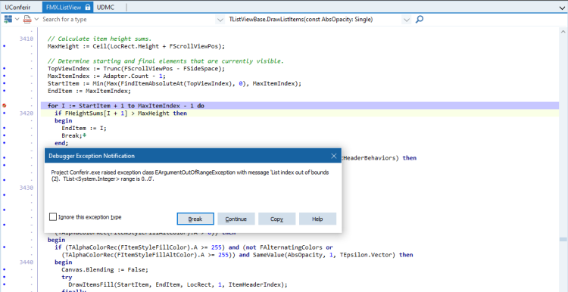Click the vertical scrollbar thumb in editor
The width and height of the screenshot is (568, 292).
563,239
